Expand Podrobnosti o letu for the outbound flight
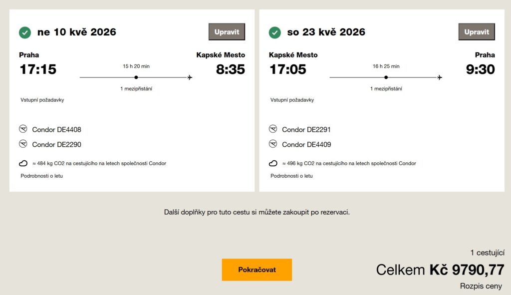 point(42,176)
